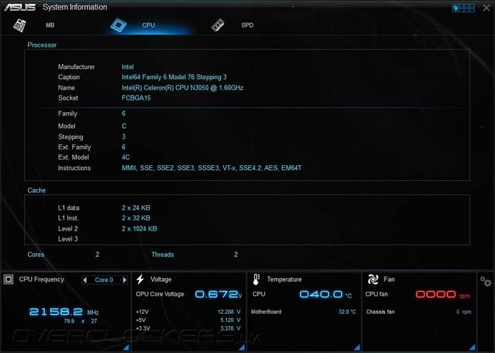Click the Core 0 selector label
Screen dimensions: 495x353
(104, 279)
